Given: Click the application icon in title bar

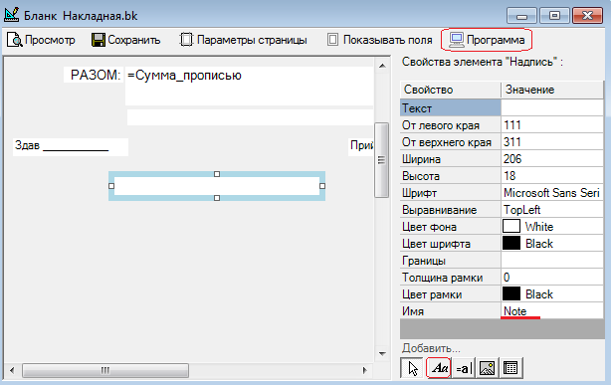Looking at the screenshot, I should tap(12, 15).
